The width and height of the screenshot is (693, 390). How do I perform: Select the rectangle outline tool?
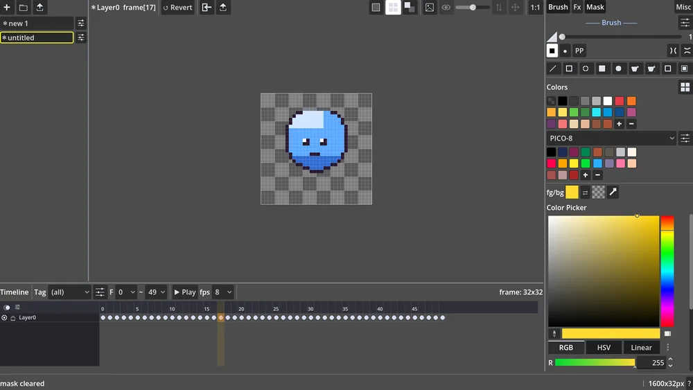(x=569, y=69)
